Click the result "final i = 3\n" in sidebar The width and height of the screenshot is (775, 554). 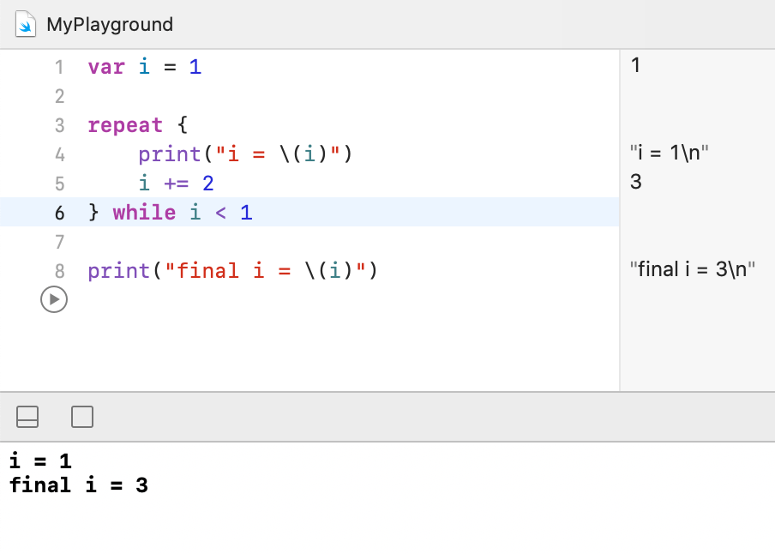(693, 269)
